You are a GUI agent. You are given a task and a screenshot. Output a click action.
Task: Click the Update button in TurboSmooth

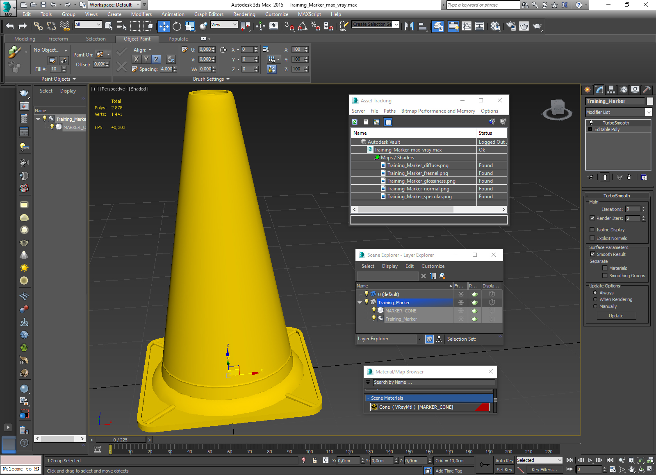tap(616, 316)
